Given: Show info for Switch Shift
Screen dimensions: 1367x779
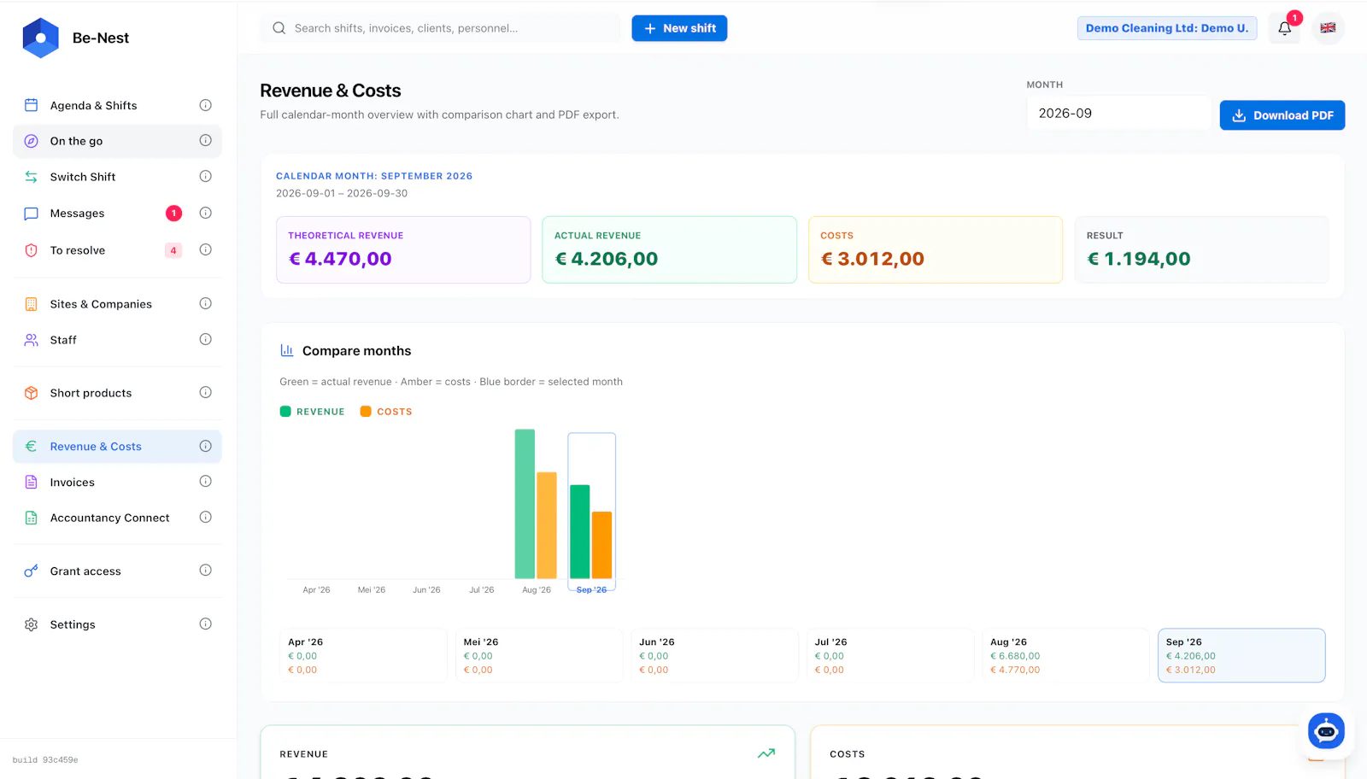Looking at the screenshot, I should point(206,176).
